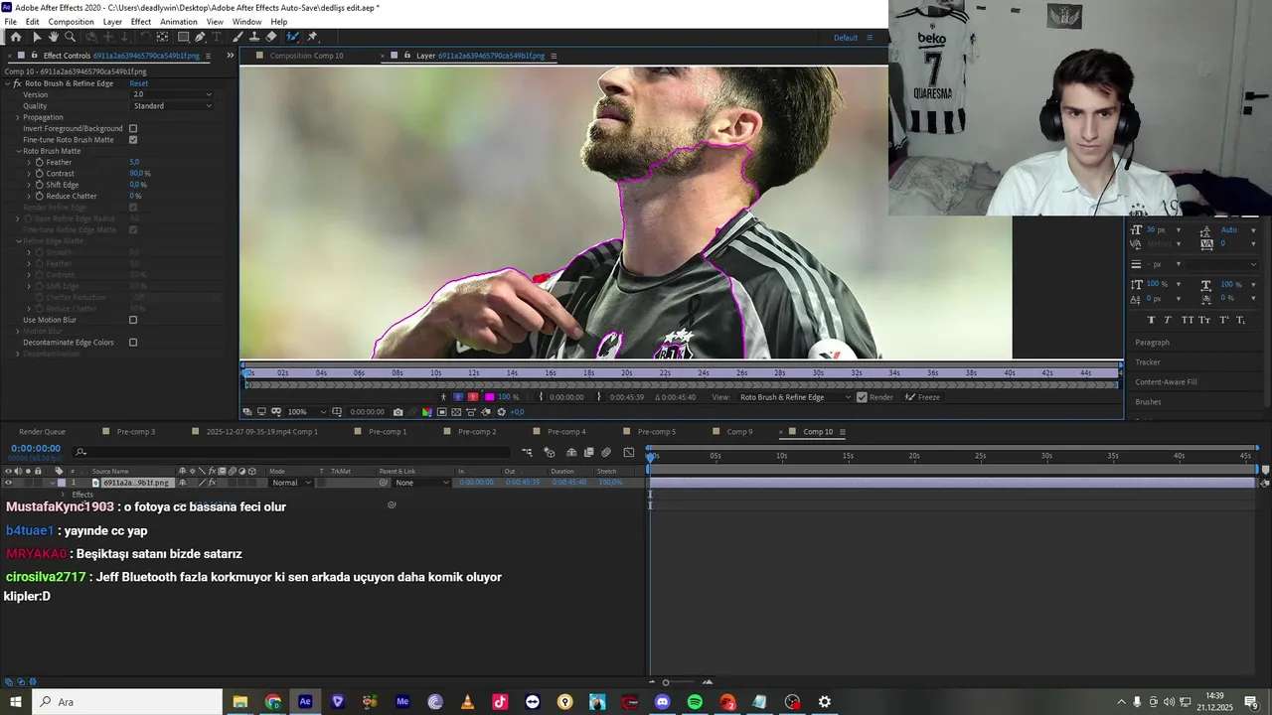The image size is (1272, 715).
Task: Select the Clone Stamp tool
Action: click(x=254, y=37)
